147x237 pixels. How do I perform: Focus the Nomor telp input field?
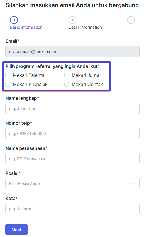click(73, 133)
